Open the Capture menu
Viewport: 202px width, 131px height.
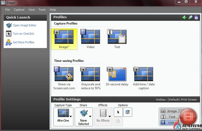pyautogui.click(x=19, y=10)
